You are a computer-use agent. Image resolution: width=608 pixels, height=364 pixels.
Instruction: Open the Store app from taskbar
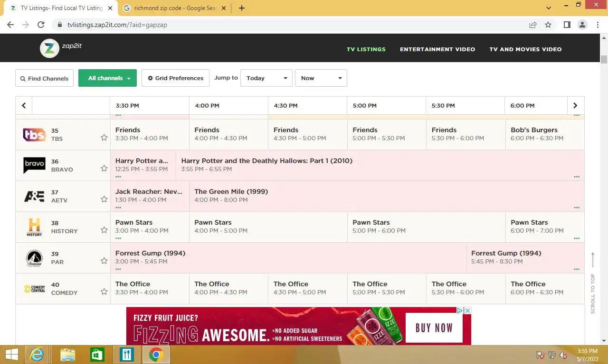pyautogui.click(x=97, y=355)
